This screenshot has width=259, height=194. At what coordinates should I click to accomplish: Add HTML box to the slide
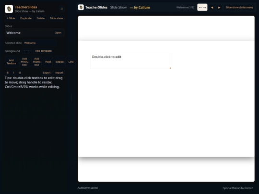(24, 62)
